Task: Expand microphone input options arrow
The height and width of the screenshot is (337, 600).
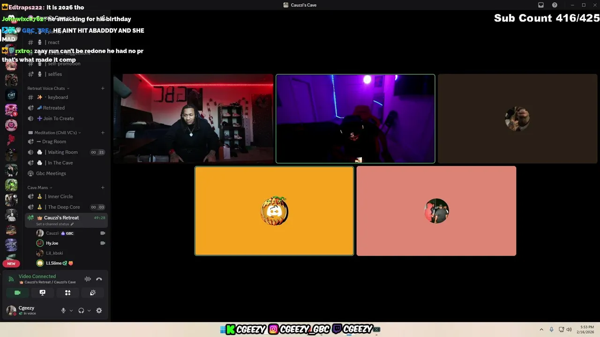Action: 71,310
